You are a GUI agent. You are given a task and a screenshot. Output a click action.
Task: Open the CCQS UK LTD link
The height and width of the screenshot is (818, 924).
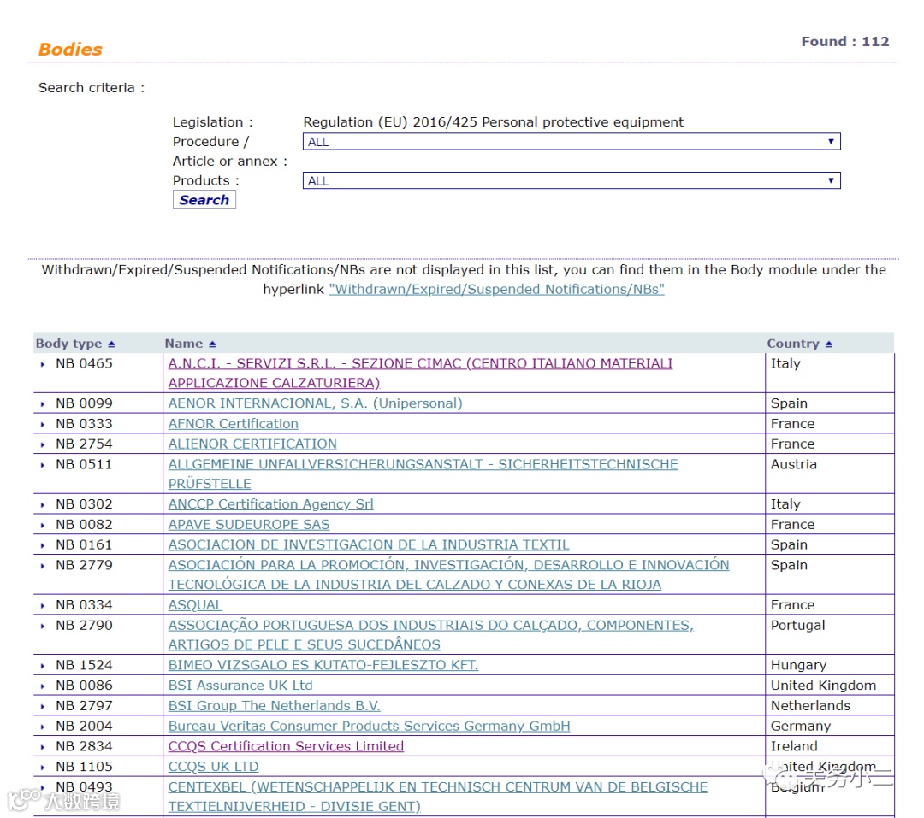(x=213, y=766)
